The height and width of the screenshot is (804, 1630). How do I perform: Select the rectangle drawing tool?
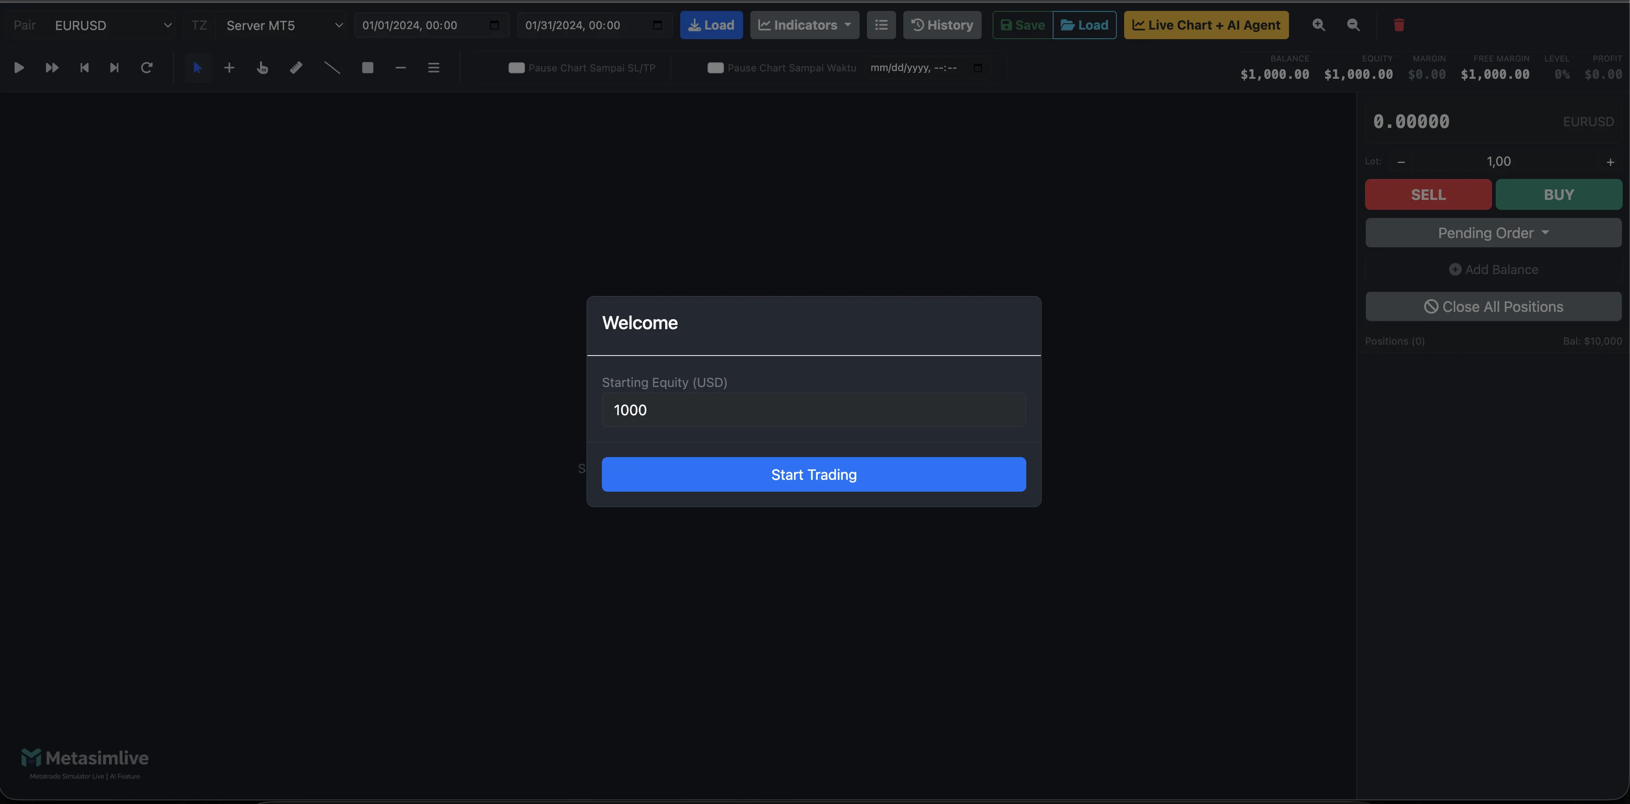(367, 67)
